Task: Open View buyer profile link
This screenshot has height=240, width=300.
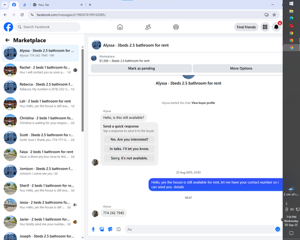Action: tap(203, 103)
